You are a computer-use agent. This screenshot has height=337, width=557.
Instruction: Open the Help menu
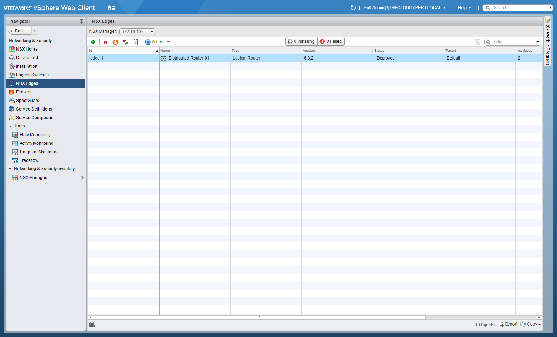(x=464, y=8)
